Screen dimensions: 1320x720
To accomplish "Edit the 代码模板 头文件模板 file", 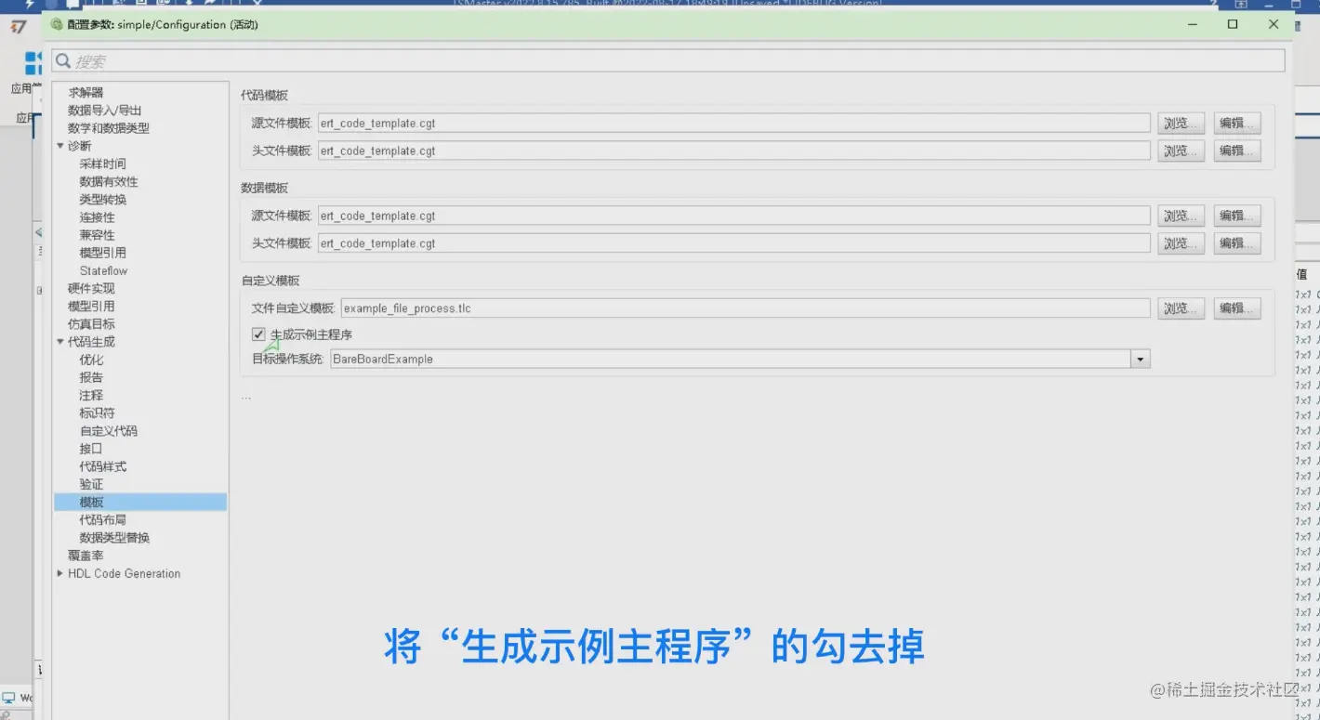I will click(1237, 151).
